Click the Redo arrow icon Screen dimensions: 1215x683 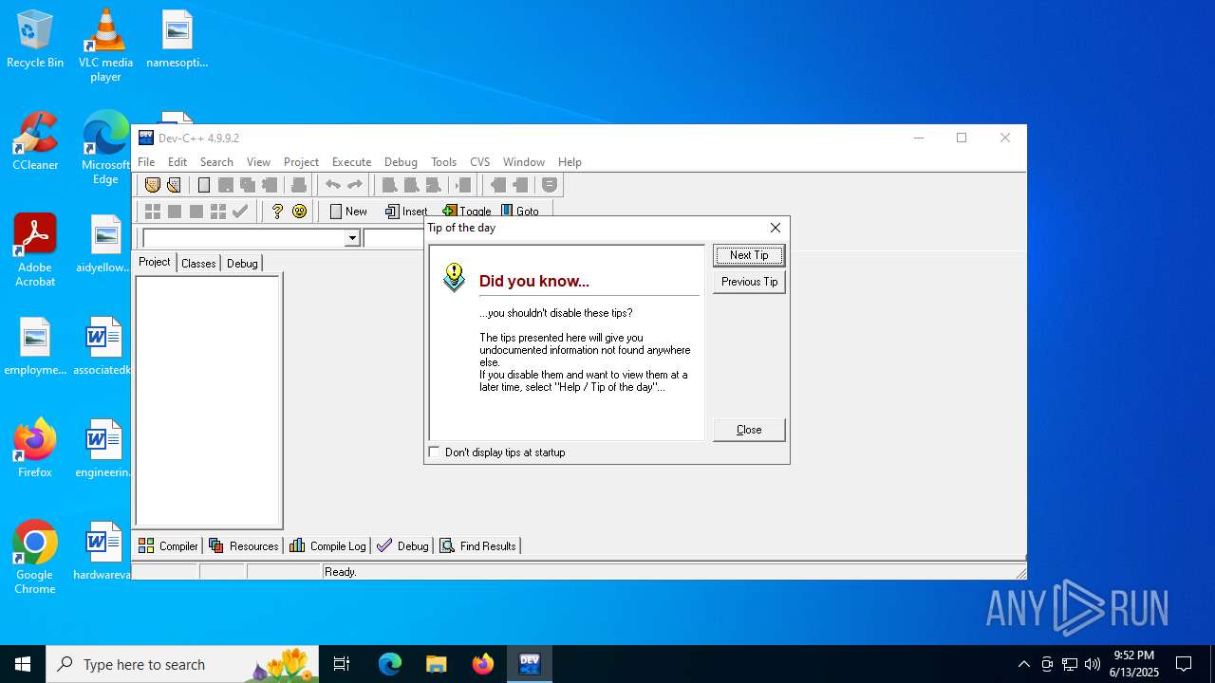pos(354,185)
